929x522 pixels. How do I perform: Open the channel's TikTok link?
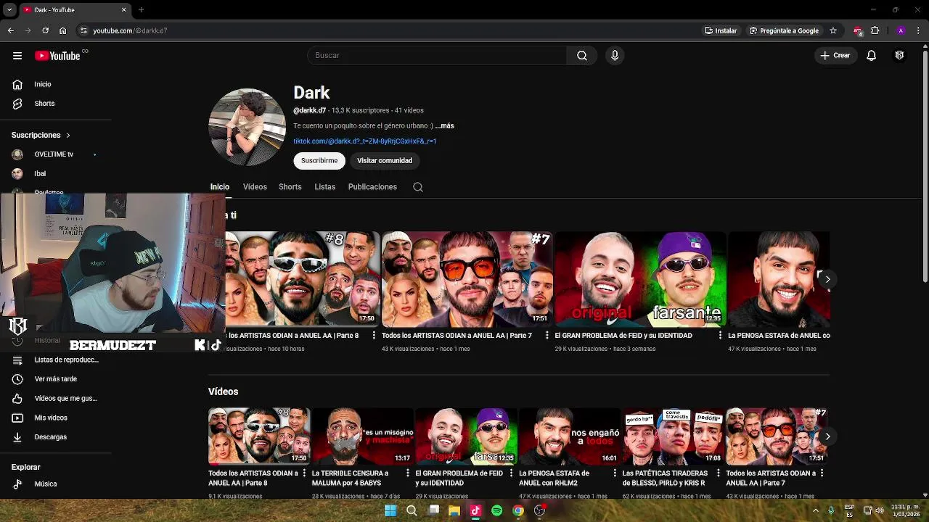(x=365, y=141)
